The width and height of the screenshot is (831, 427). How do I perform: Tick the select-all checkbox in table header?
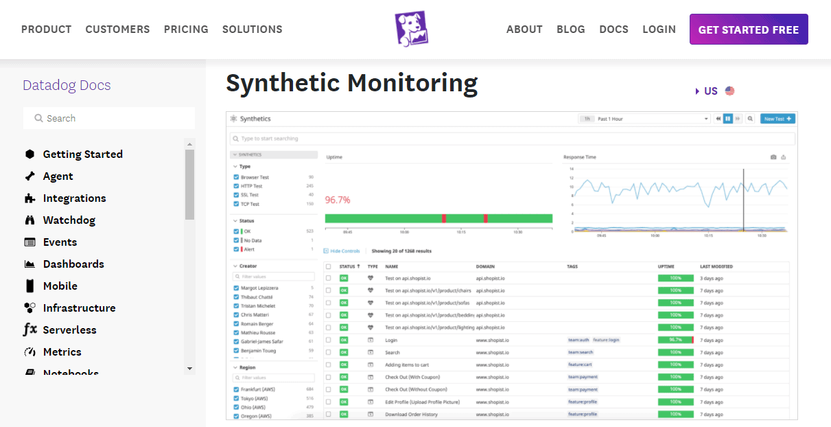pyautogui.click(x=328, y=266)
